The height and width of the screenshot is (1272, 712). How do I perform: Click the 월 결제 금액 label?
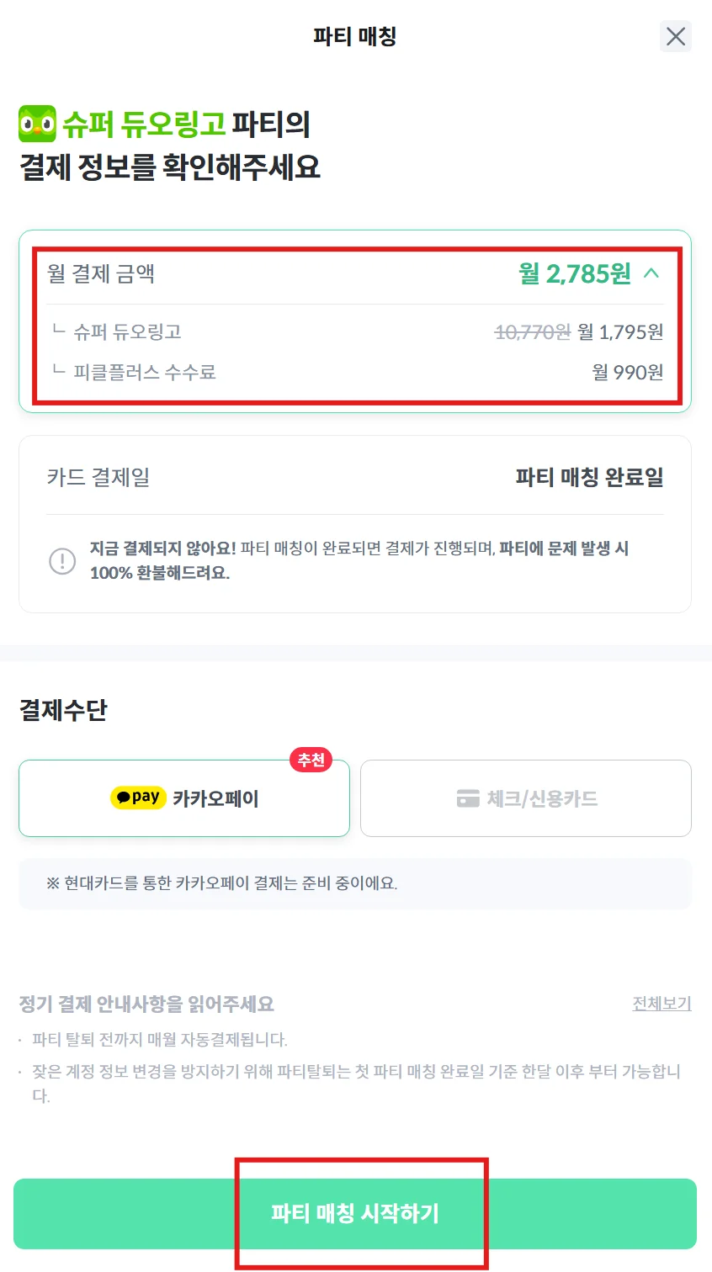pos(101,273)
